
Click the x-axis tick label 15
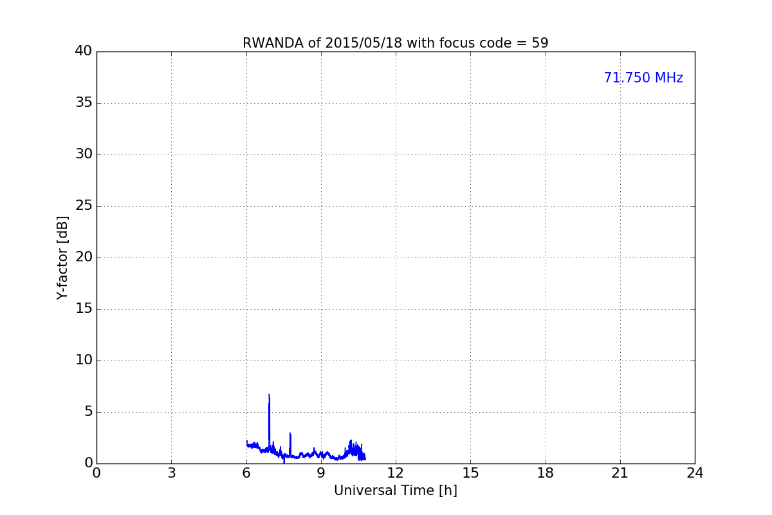(x=470, y=473)
